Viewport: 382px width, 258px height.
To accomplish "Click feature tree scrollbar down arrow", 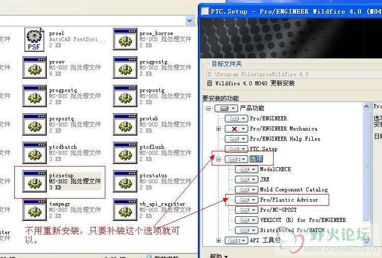I will click(366, 242).
